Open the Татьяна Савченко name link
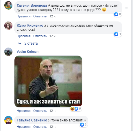This screenshot has height=131, width=133. point(32,120)
